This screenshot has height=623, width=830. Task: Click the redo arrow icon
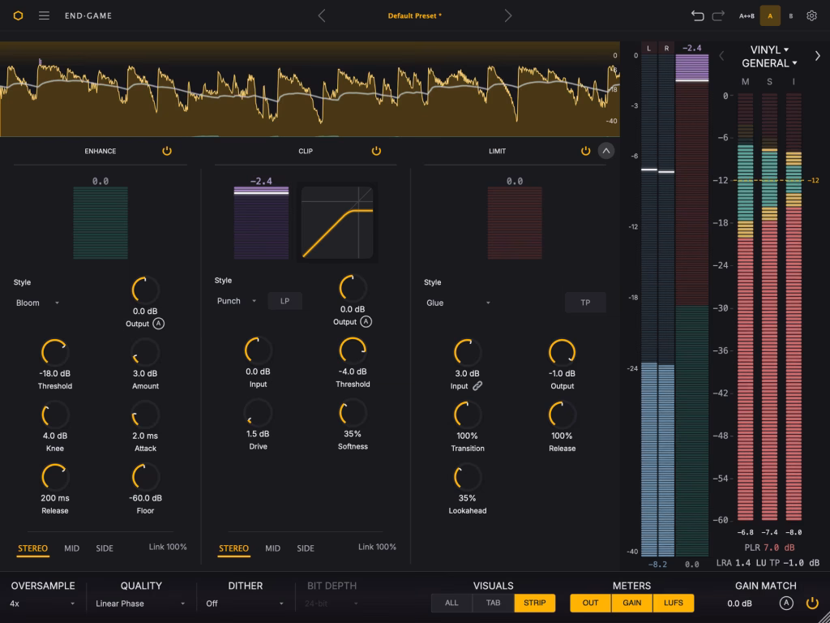pos(718,16)
